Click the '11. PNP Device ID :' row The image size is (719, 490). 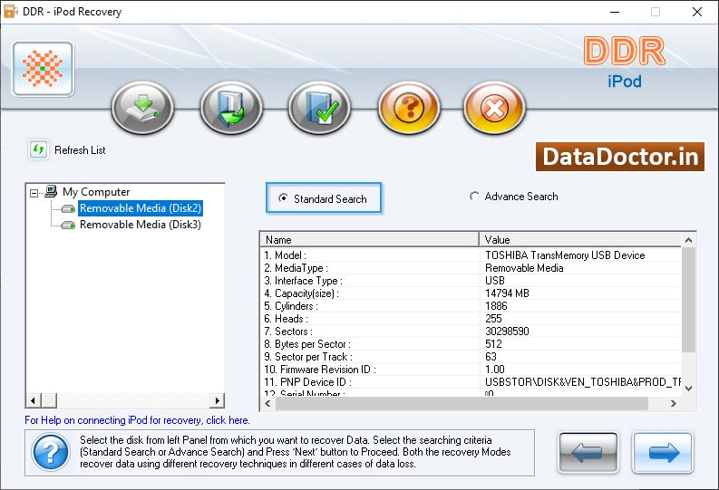coord(471,382)
